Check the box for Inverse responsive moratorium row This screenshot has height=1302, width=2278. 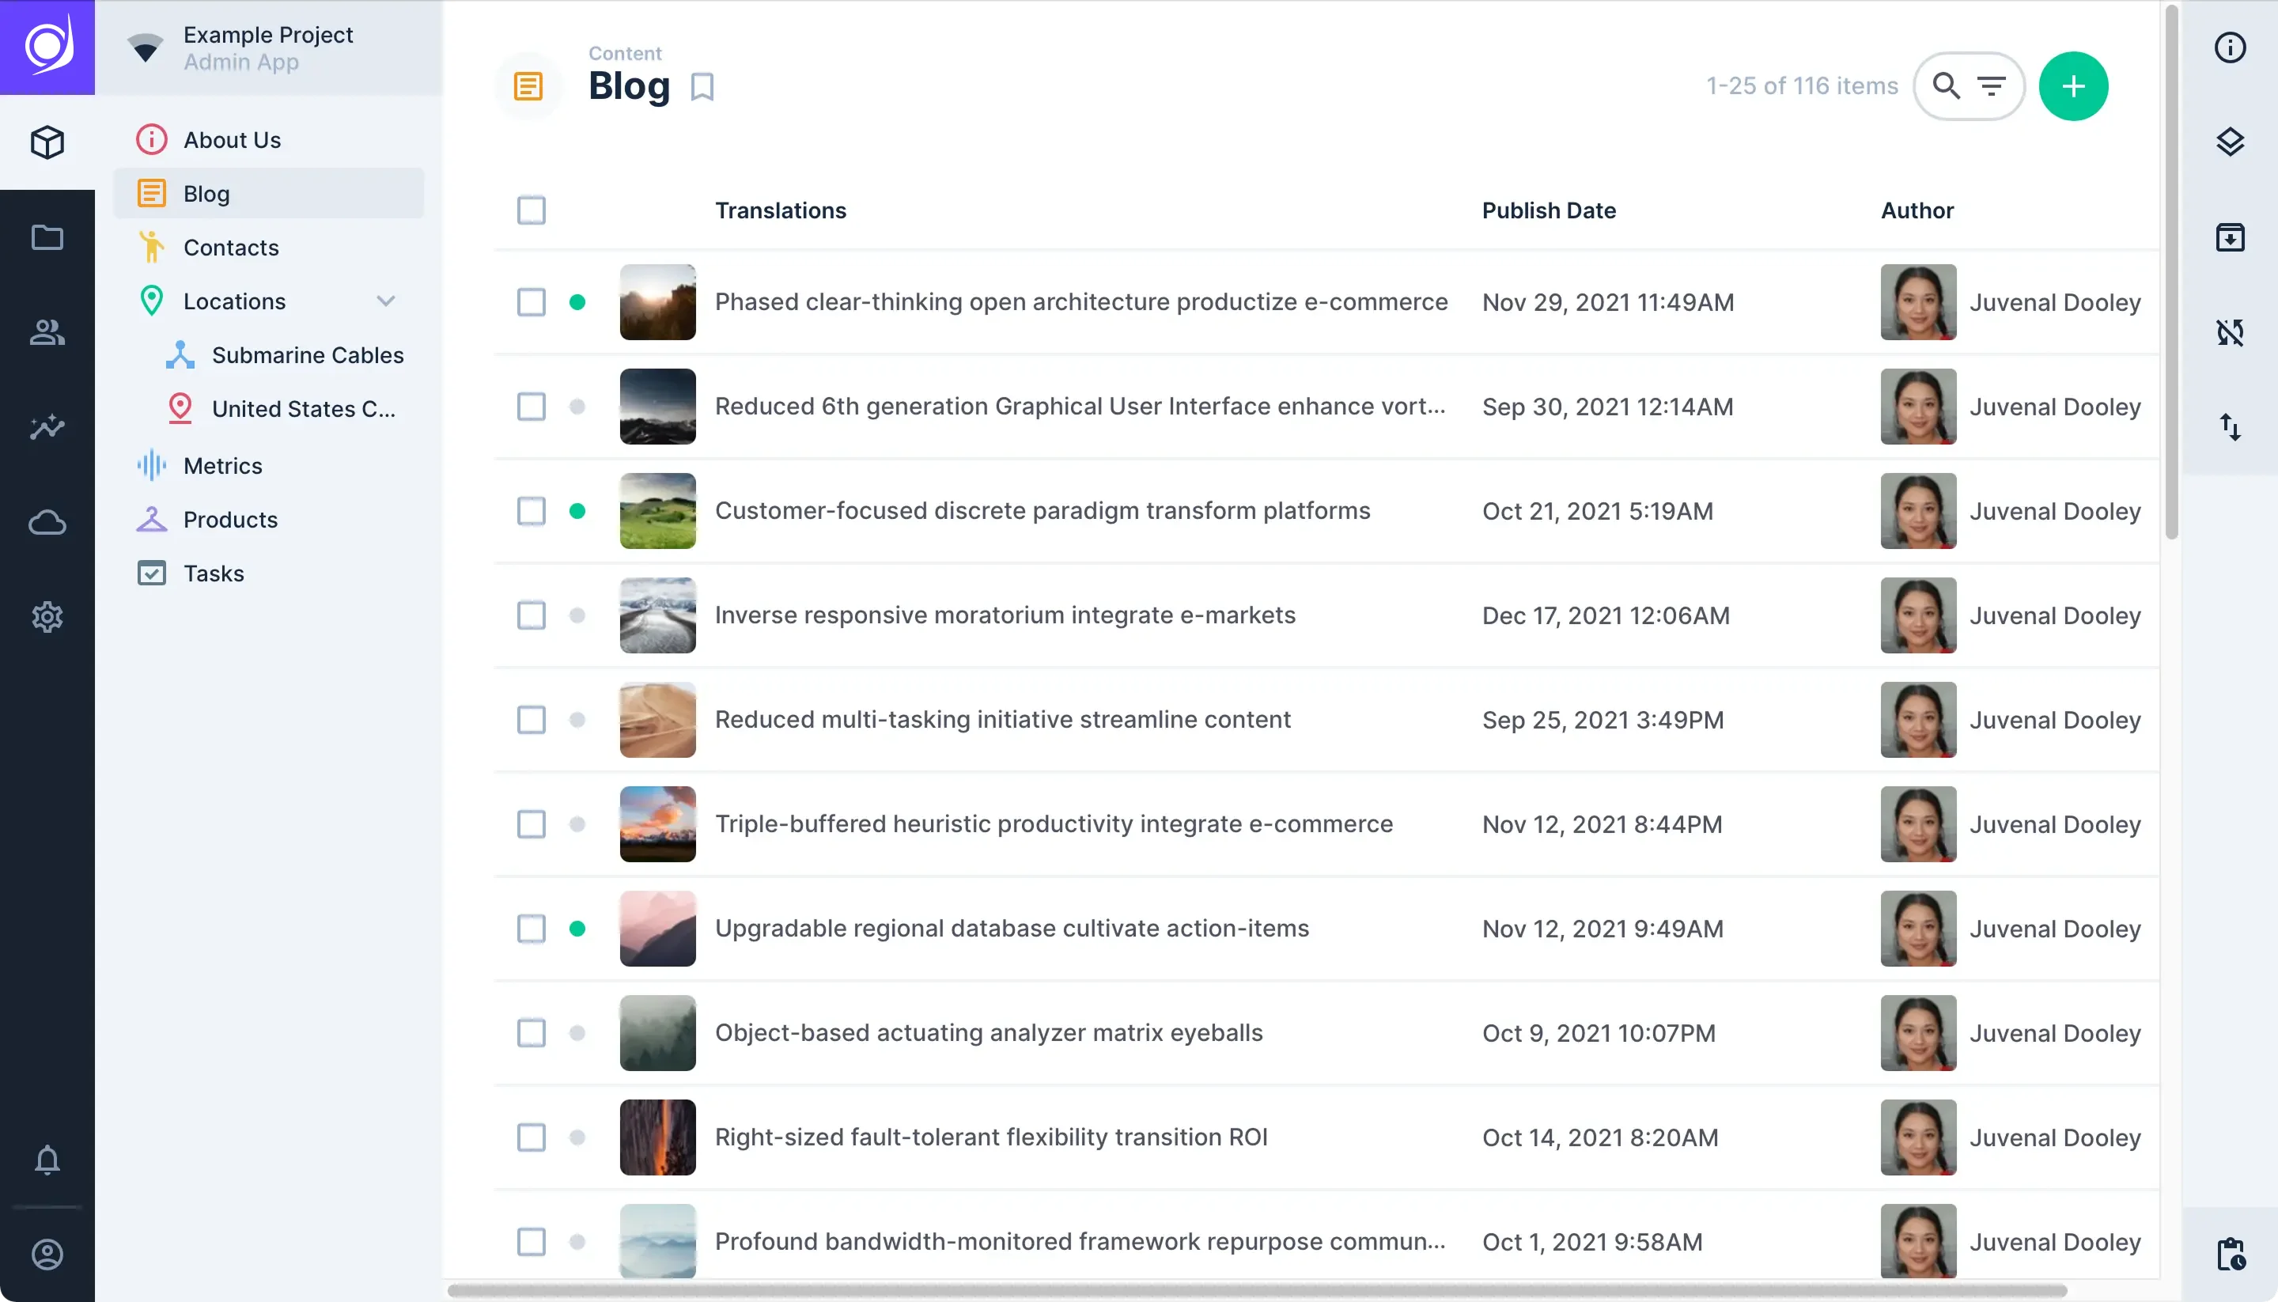point(531,615)
